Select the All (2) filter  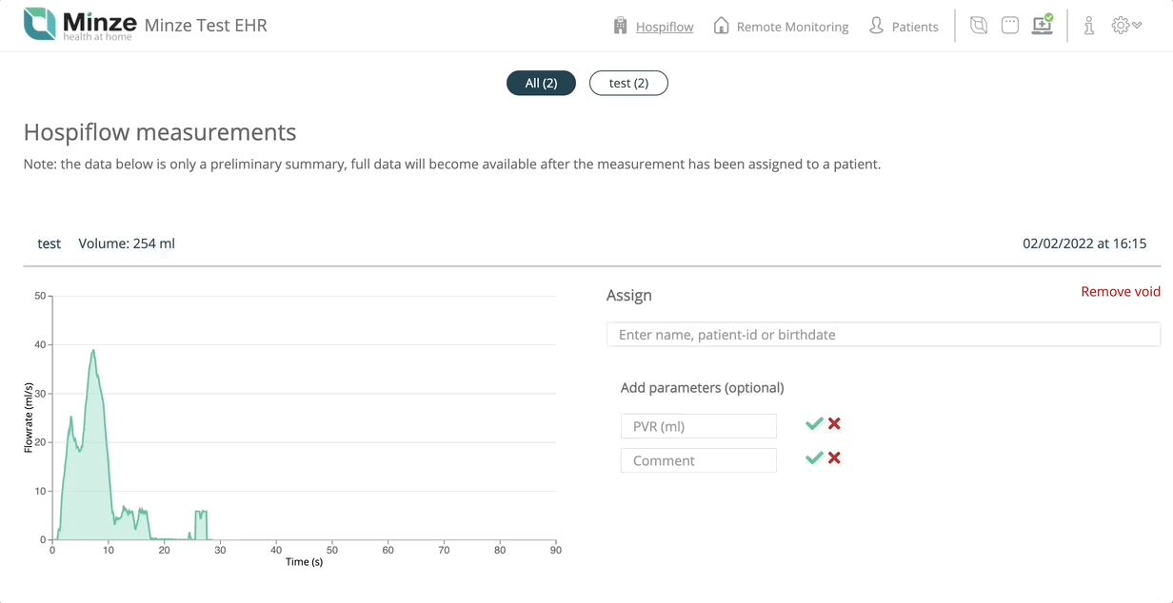coord(541,83)
